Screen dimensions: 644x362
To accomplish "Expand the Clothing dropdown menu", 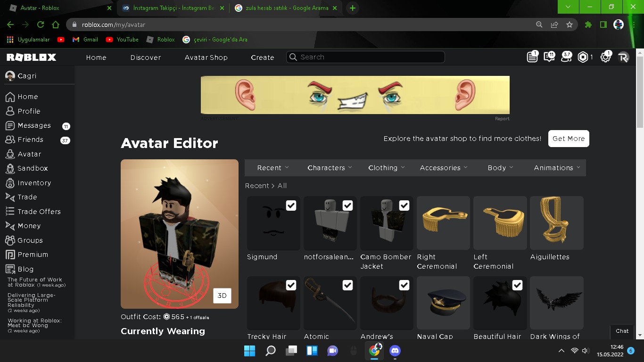I will (386, 168).
